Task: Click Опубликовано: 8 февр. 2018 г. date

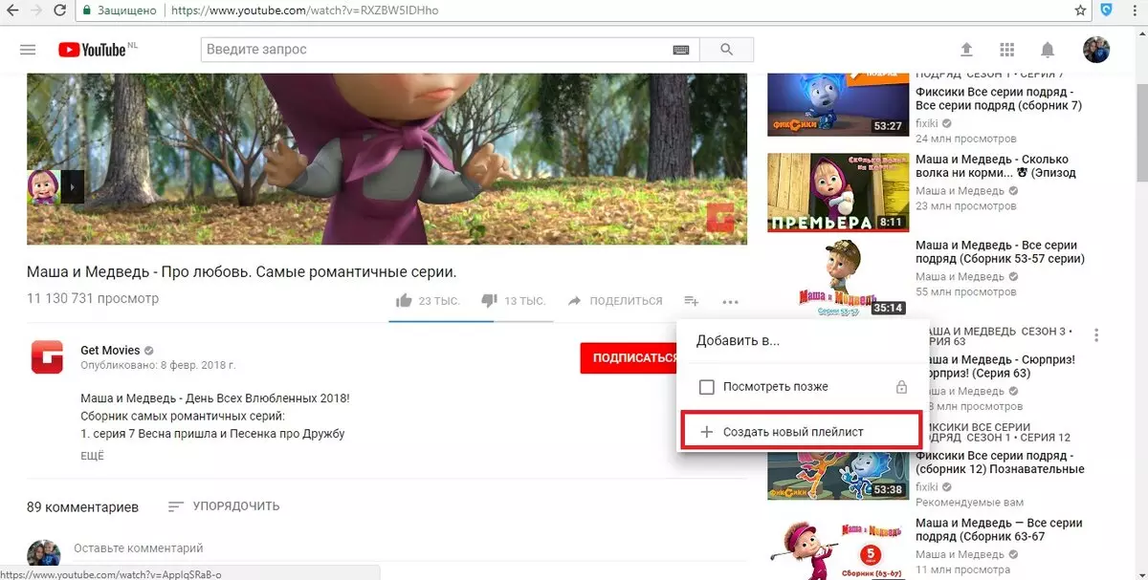Action: pos(158,365)
